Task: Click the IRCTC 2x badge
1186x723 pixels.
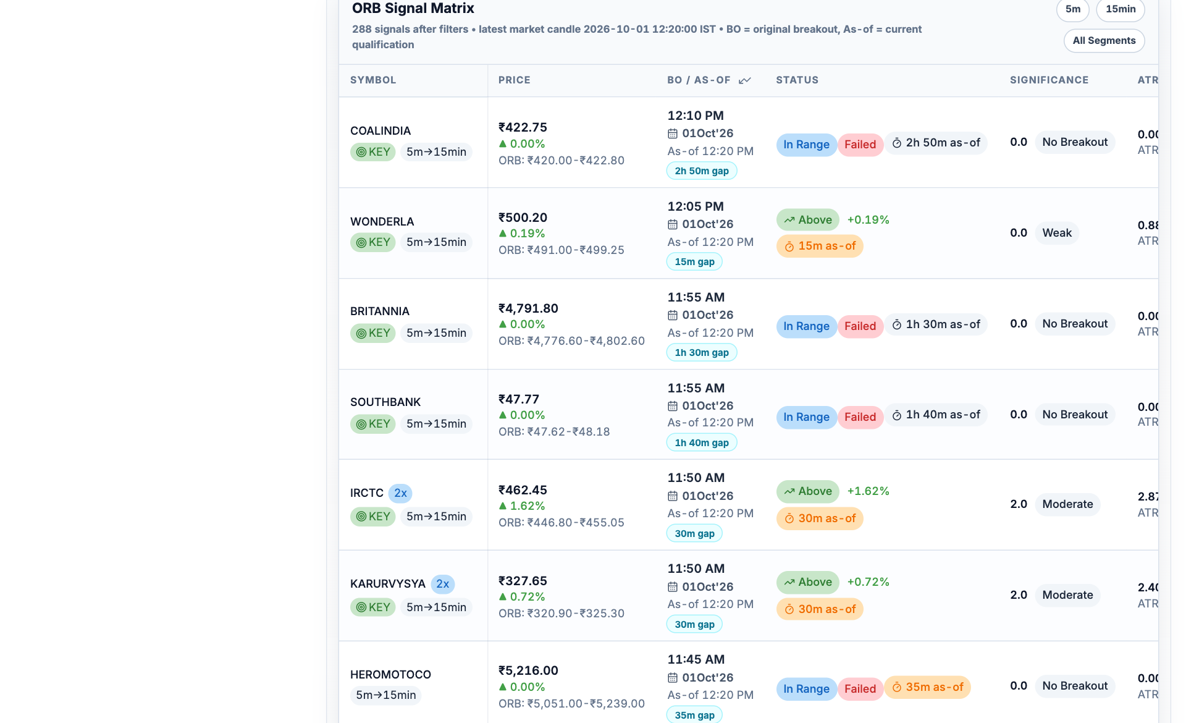Action: [x=400, y=493]
